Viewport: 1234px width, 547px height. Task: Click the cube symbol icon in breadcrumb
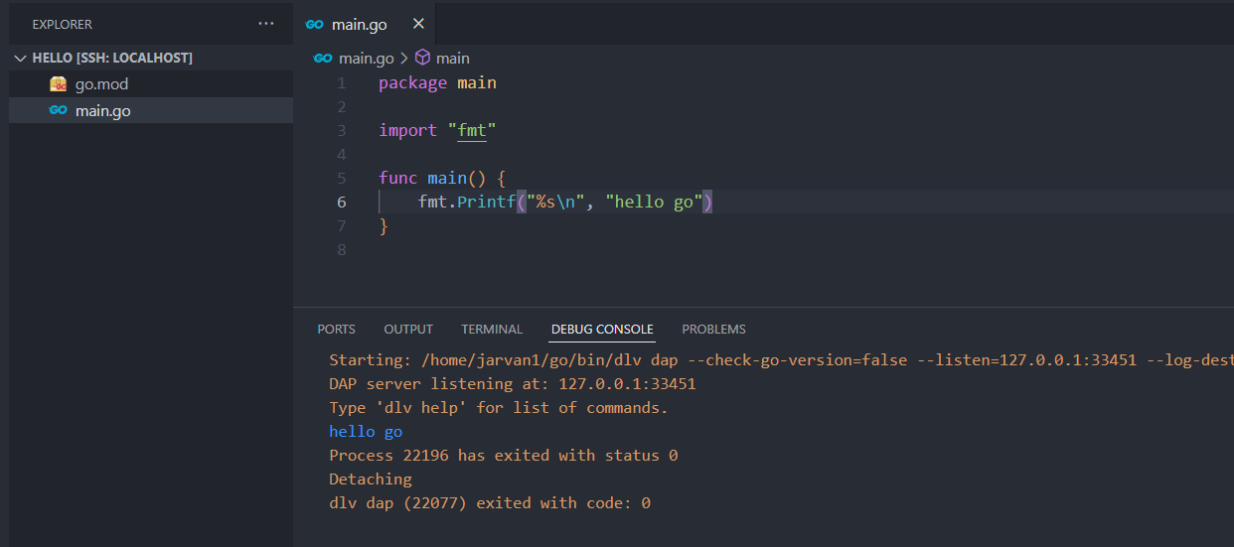coord(422,58)
